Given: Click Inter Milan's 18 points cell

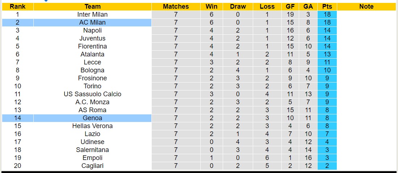Looking at the screenshot, I should pyautogui.click(x=327, y=14).
